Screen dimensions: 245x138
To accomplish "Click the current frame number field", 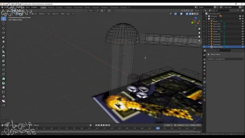I will (x=168, y=125).
